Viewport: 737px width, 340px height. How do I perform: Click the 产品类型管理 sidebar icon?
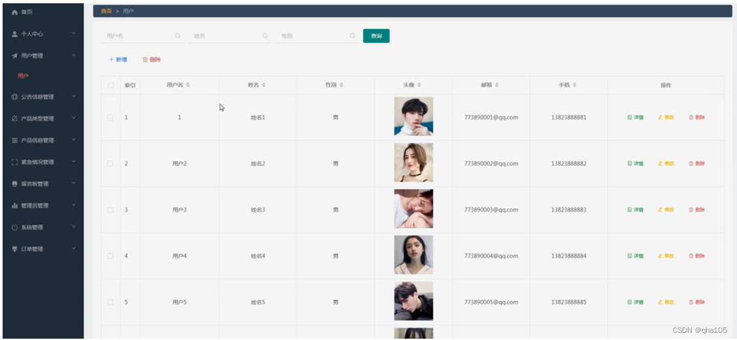click(14, 119)
